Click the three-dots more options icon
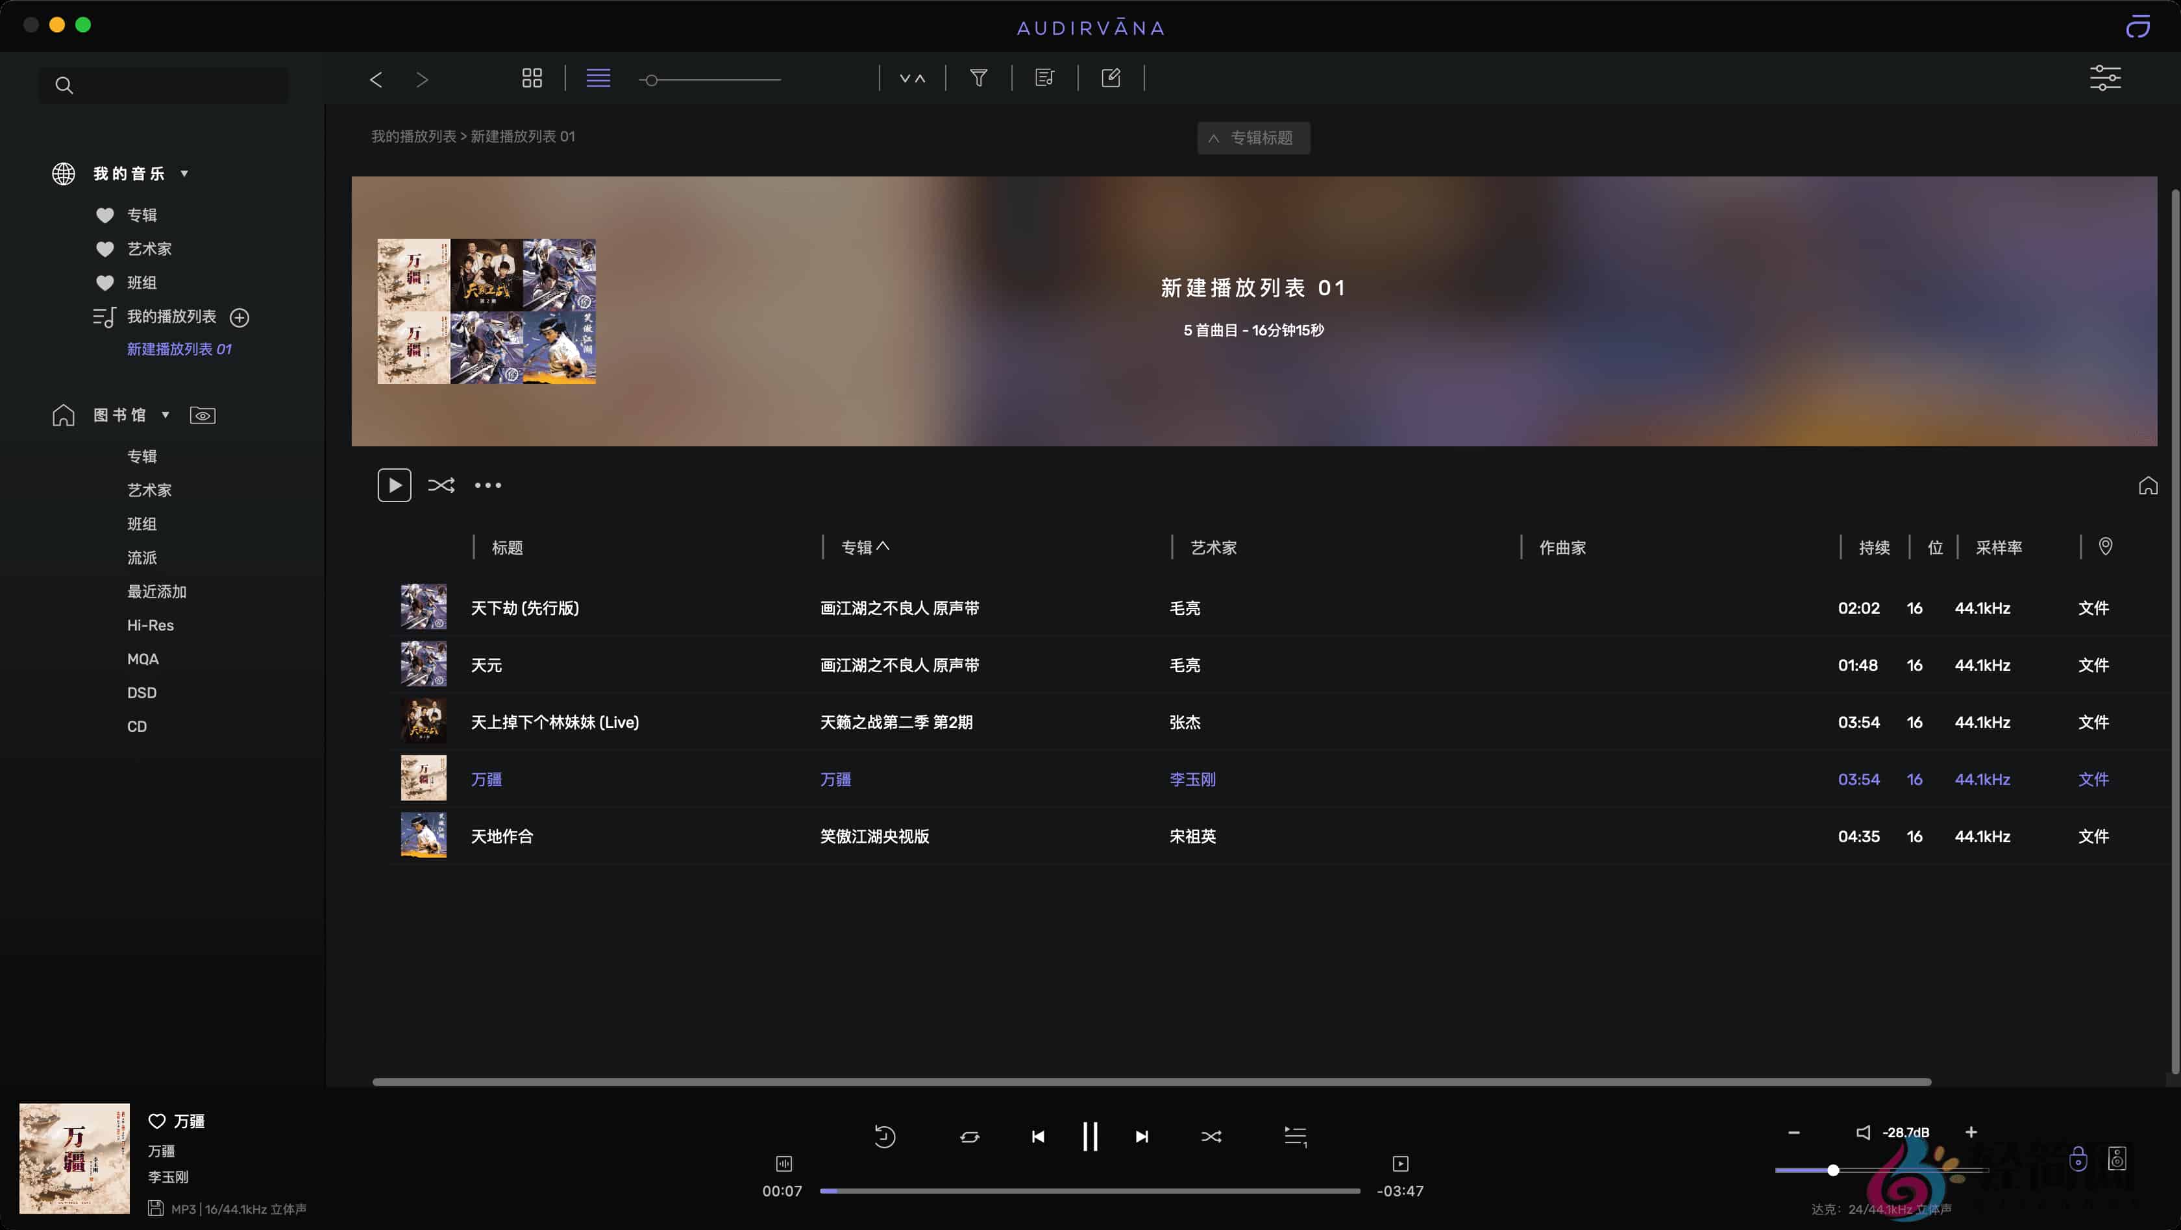This screenshot has height=1230, width=2181. pos(487,485)
